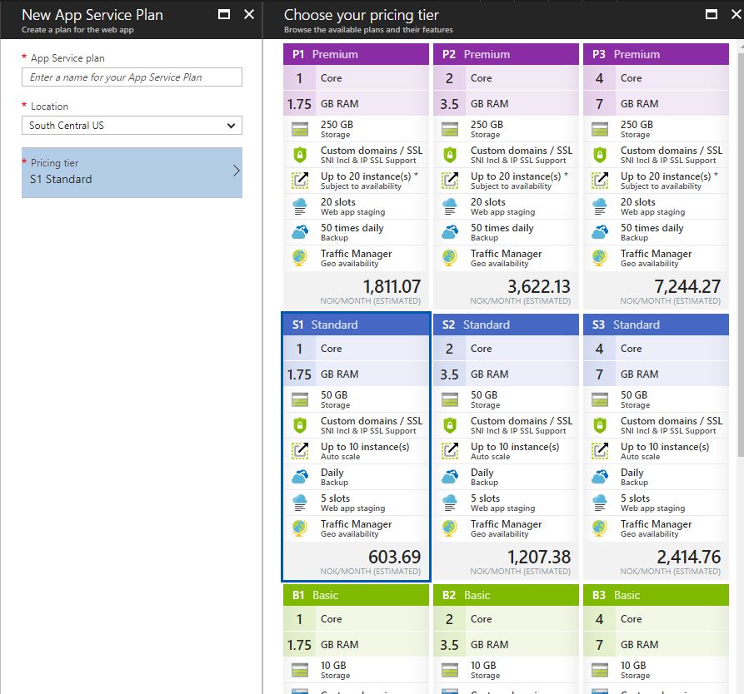This screenshot has width=744, height=694.
Task: Click the App Service plan name field
Action: tap(132, 77)
